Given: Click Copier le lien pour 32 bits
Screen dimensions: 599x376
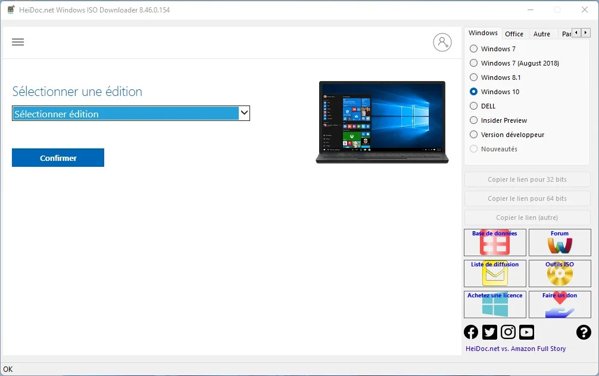Looking at the screenshot, I should point(527,179).
